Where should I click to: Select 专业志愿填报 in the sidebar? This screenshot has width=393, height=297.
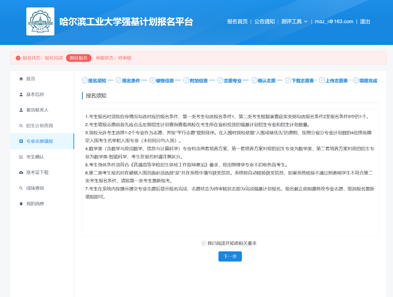point(40,141)
